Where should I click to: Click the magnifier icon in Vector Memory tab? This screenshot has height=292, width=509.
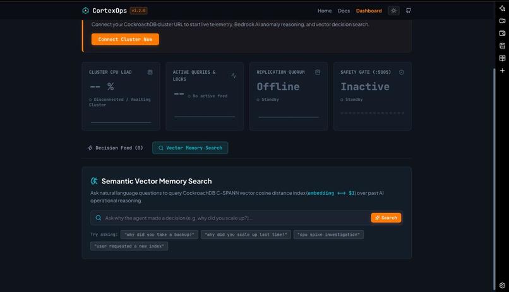(160, 148)
